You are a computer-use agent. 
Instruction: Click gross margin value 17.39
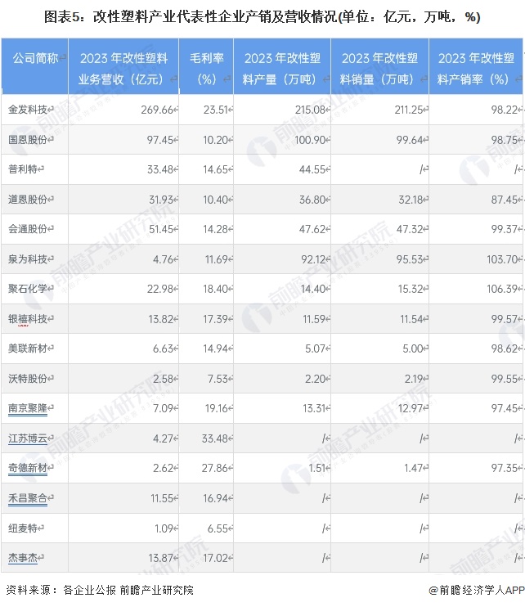point(215,319)
